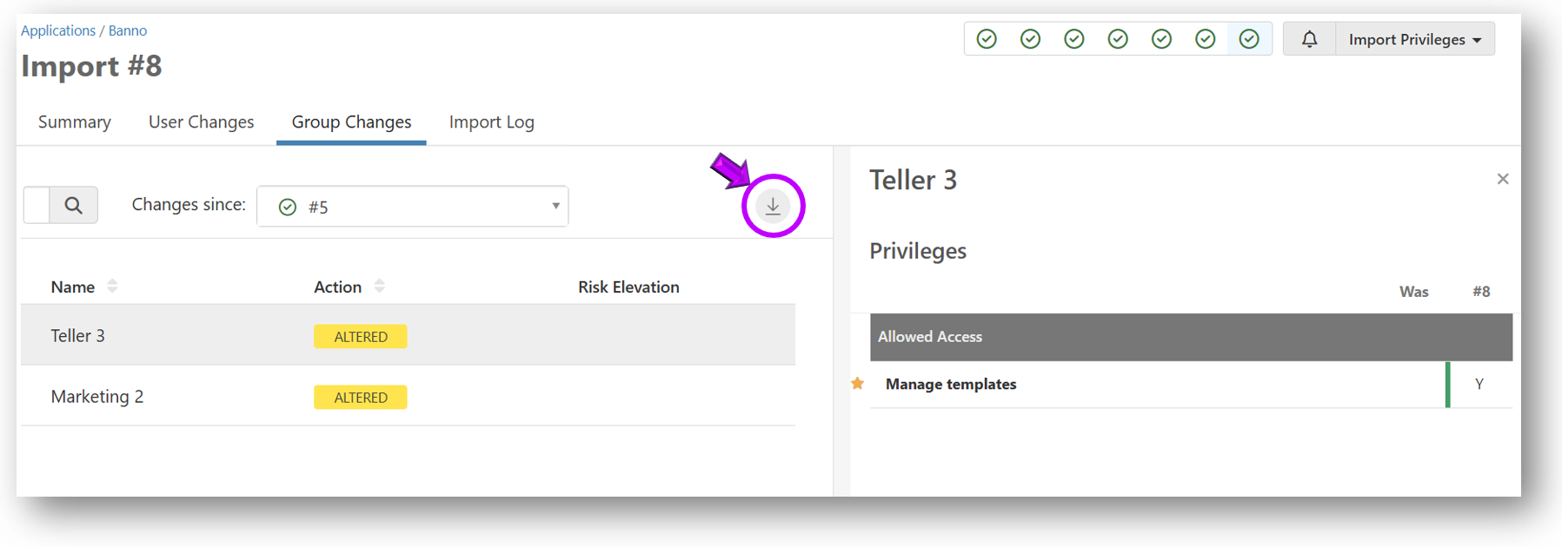Go to the Import Log tab

491,122
